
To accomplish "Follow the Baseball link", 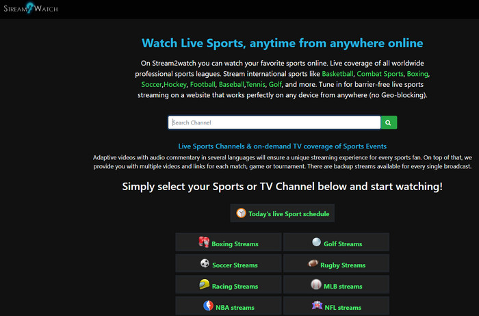I will 231,84.
